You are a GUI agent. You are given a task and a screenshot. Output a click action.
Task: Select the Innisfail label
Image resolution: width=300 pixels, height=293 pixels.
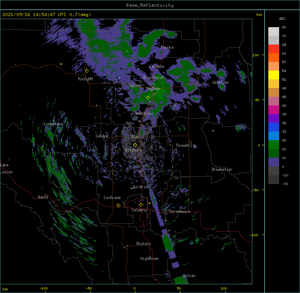coord(144,113)
